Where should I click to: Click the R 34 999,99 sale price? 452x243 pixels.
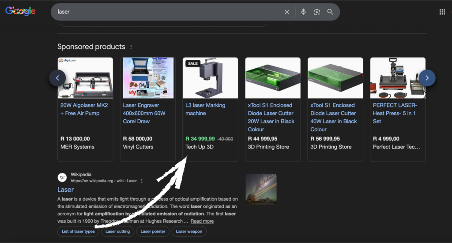(x=200, y=139)
